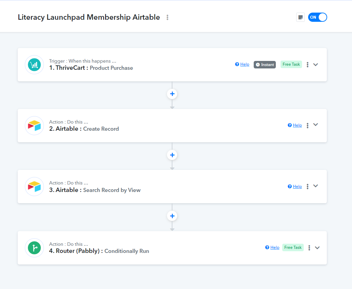Expand the Airtable Create Record step
352x289 pixels.
[x=316, y=125]
